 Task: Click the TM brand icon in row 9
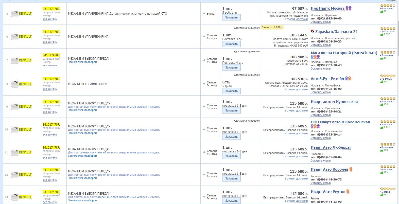click(x=15, y=107)
